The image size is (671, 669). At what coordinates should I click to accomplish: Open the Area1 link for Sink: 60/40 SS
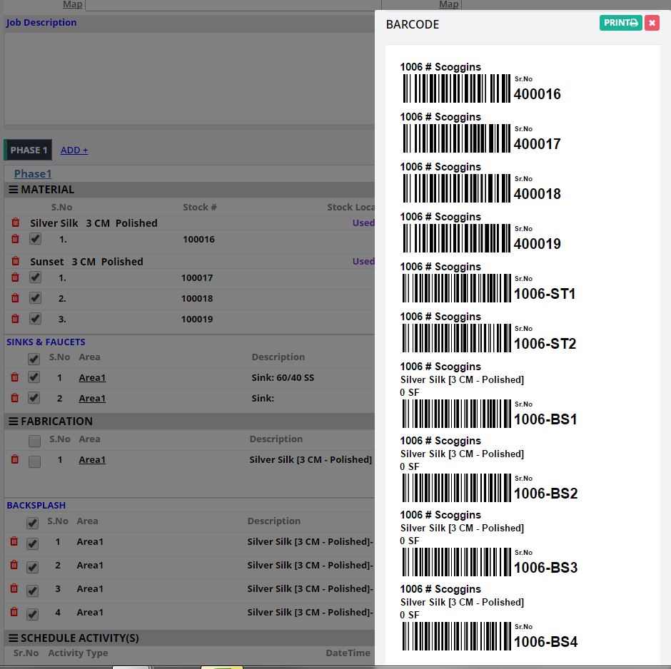pos(92,377)
